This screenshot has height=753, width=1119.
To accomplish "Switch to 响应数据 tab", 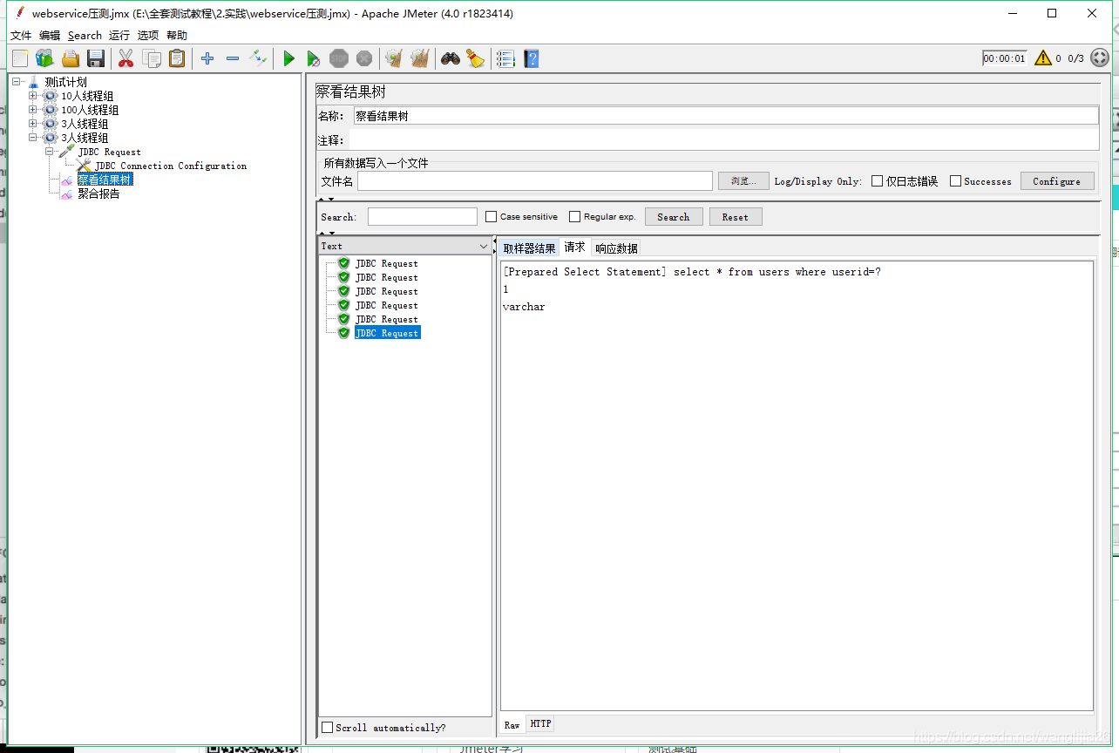I will pyautogui.click(x=616, y=248).
